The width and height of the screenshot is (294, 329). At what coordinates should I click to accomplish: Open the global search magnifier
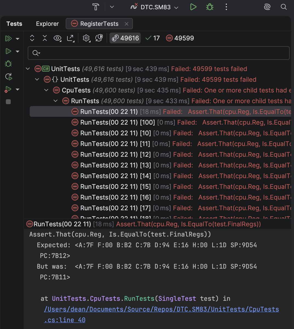(x=284, y=7)
